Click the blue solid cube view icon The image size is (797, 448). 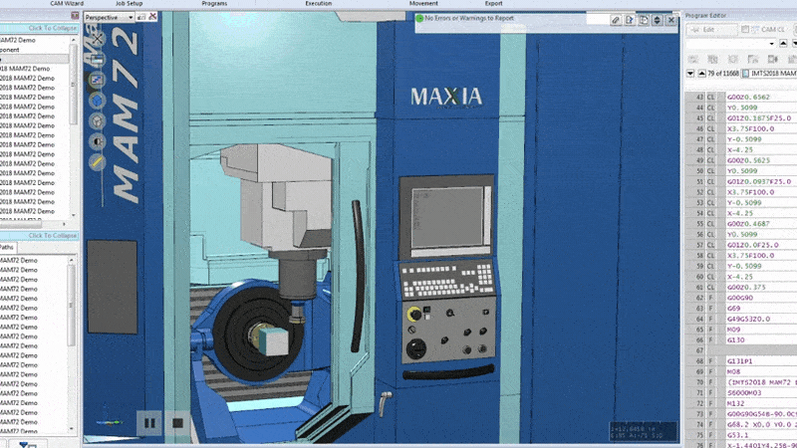pyautogui.click(x=97, y=100)
